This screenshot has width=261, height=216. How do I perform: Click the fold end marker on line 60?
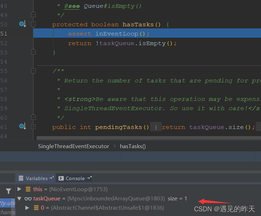pyautogui.click(x=33, y=117)
